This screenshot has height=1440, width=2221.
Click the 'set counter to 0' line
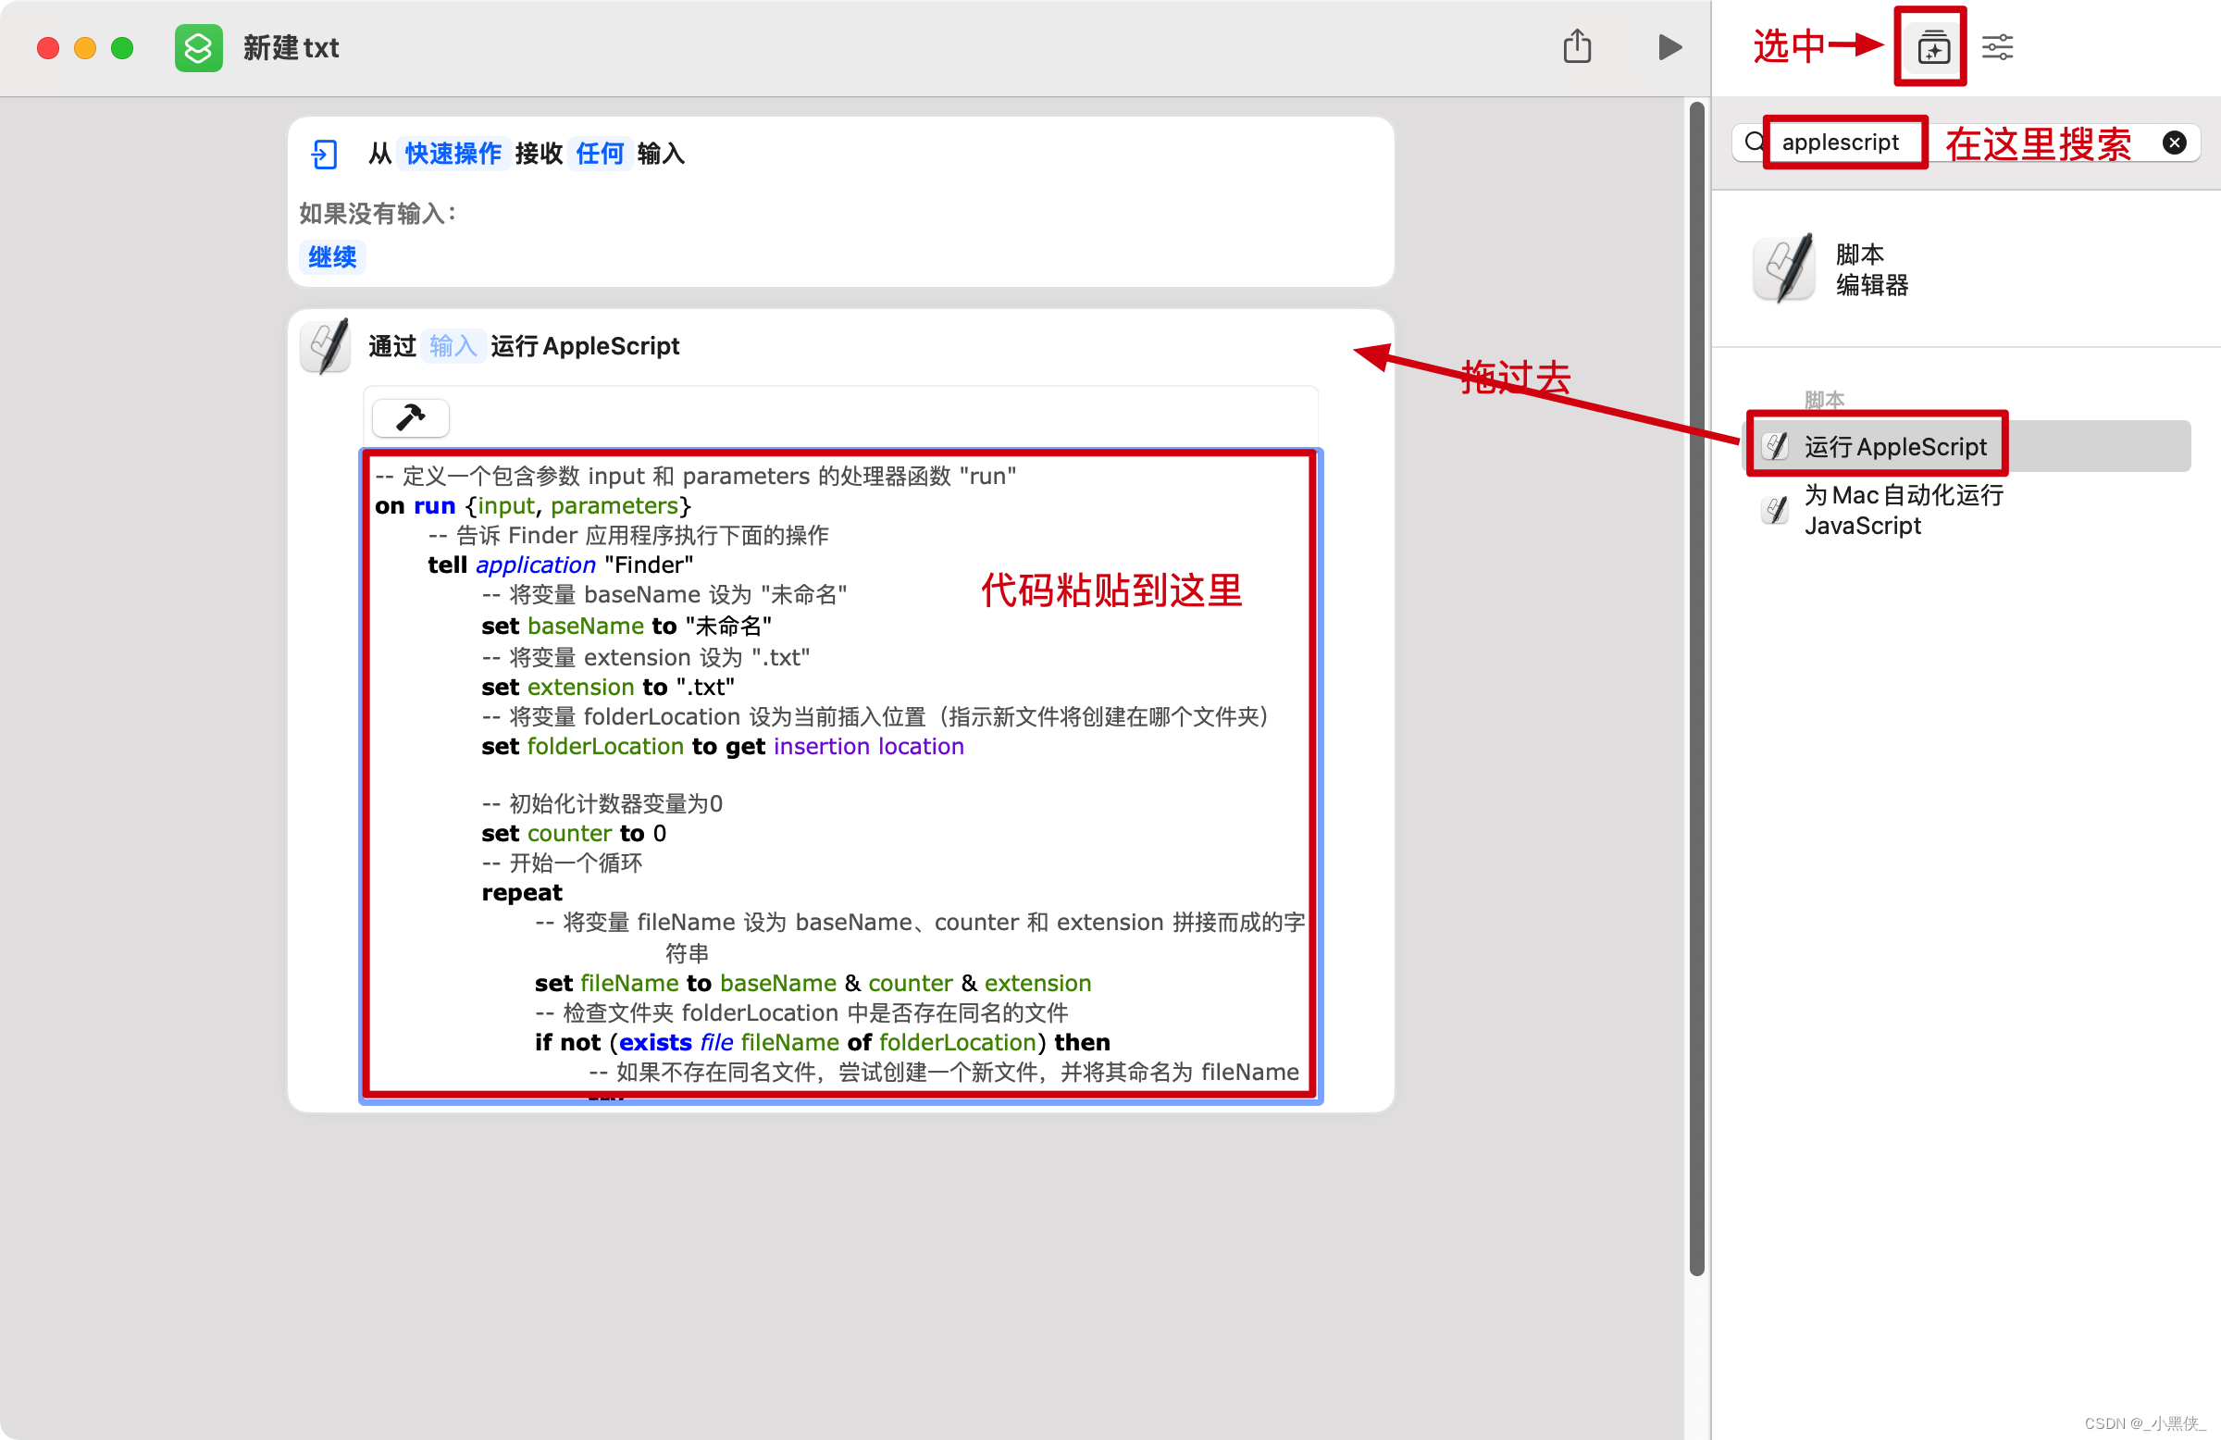[573, 833]
